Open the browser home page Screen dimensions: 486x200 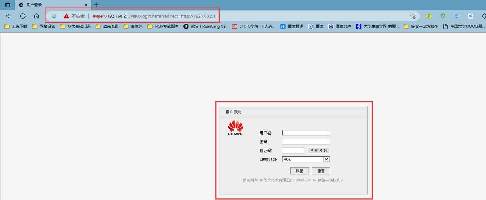37,16
